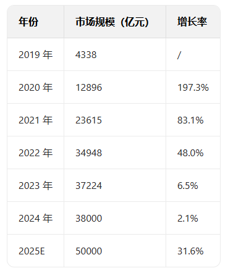Click the 34948 market size value
The width and height of the screenshot is (228, 276).
(88, 153)
